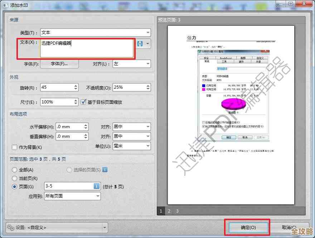The width and height of the screenshot is (315, 238).
Task: Switch to preview page 1 tab
Action: pyautogui.click(x=161, y=211)
